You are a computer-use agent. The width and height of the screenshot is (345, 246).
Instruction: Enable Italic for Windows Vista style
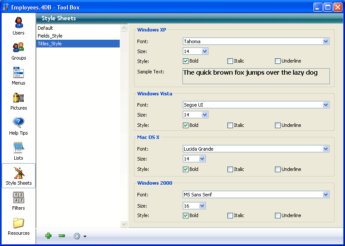(x=230, y=126)
